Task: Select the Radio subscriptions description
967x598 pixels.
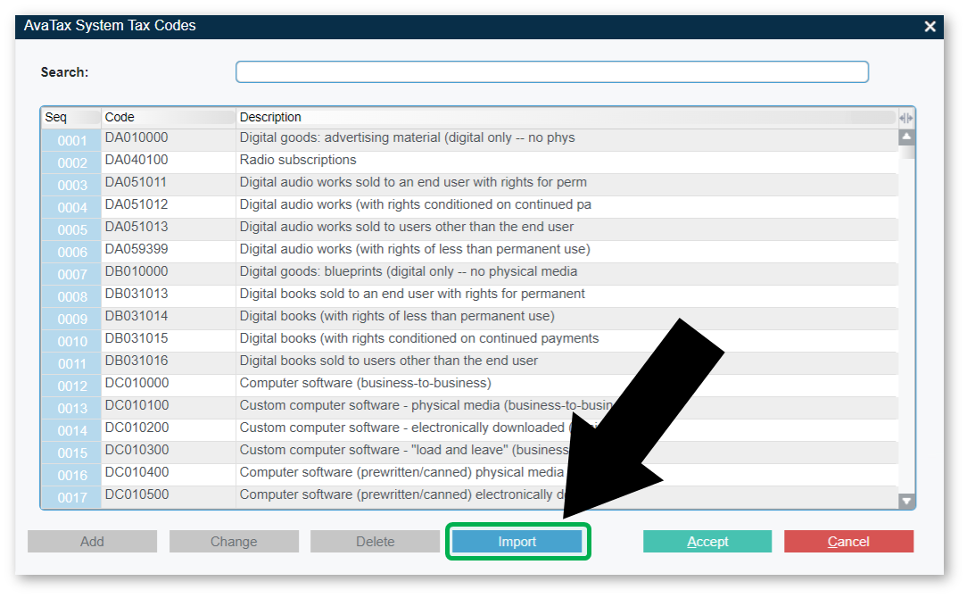Action: coord(298,160)
